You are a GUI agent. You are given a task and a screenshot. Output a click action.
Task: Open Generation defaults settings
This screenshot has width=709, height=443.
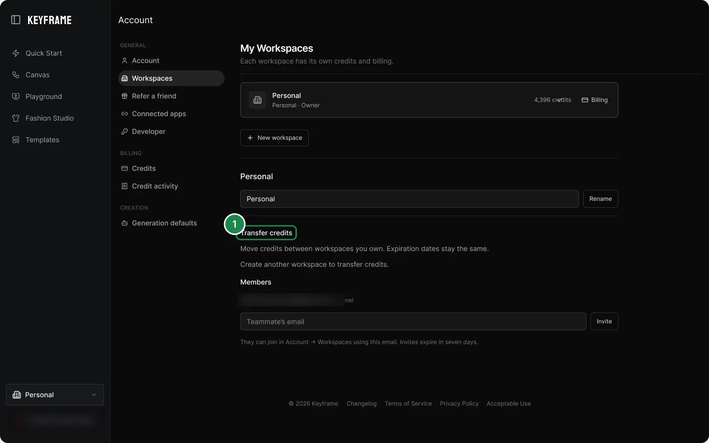click(x=171, y=223)
